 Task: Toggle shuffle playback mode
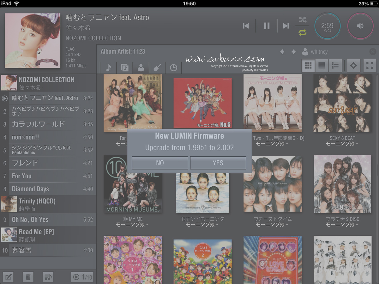pos(303,20)
